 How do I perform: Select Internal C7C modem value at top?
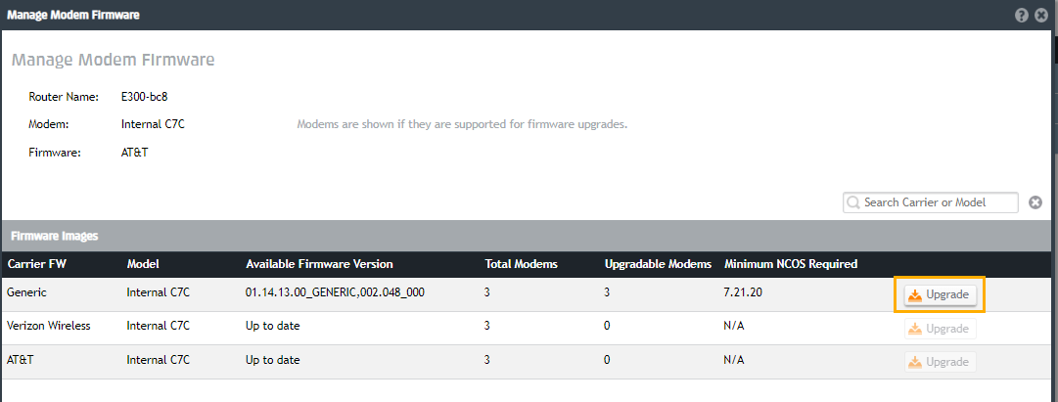tap(153, 124)
